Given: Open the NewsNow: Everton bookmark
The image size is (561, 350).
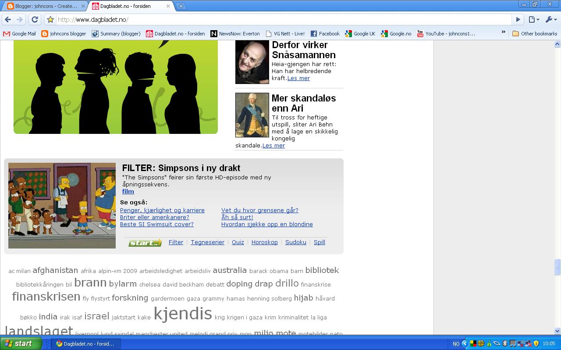Looking at the screenshot, I should (235, 34).
